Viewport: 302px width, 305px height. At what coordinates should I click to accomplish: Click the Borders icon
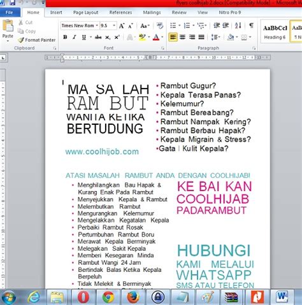point(244,38)
